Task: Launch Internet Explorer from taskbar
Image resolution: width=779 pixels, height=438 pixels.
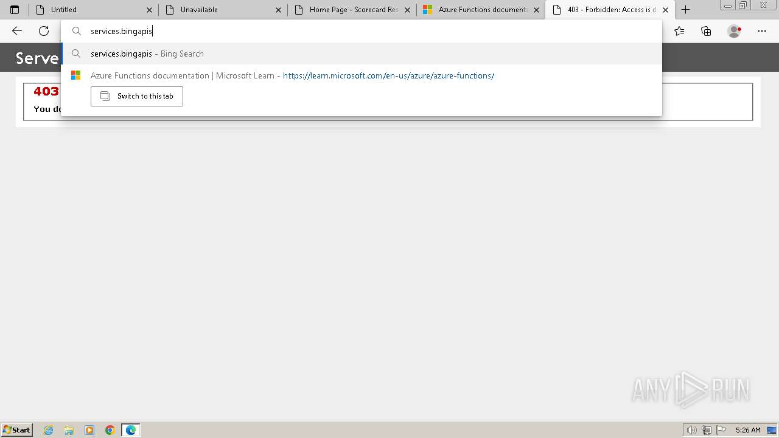Action: click(x=48, y=430)
